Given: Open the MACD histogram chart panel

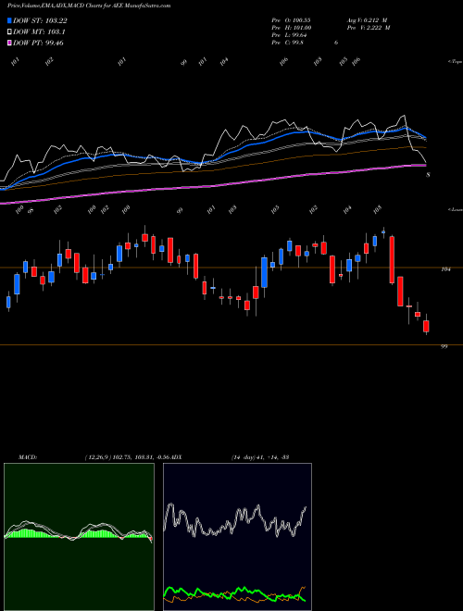Looking at the screenshot, I should point(79,537).
